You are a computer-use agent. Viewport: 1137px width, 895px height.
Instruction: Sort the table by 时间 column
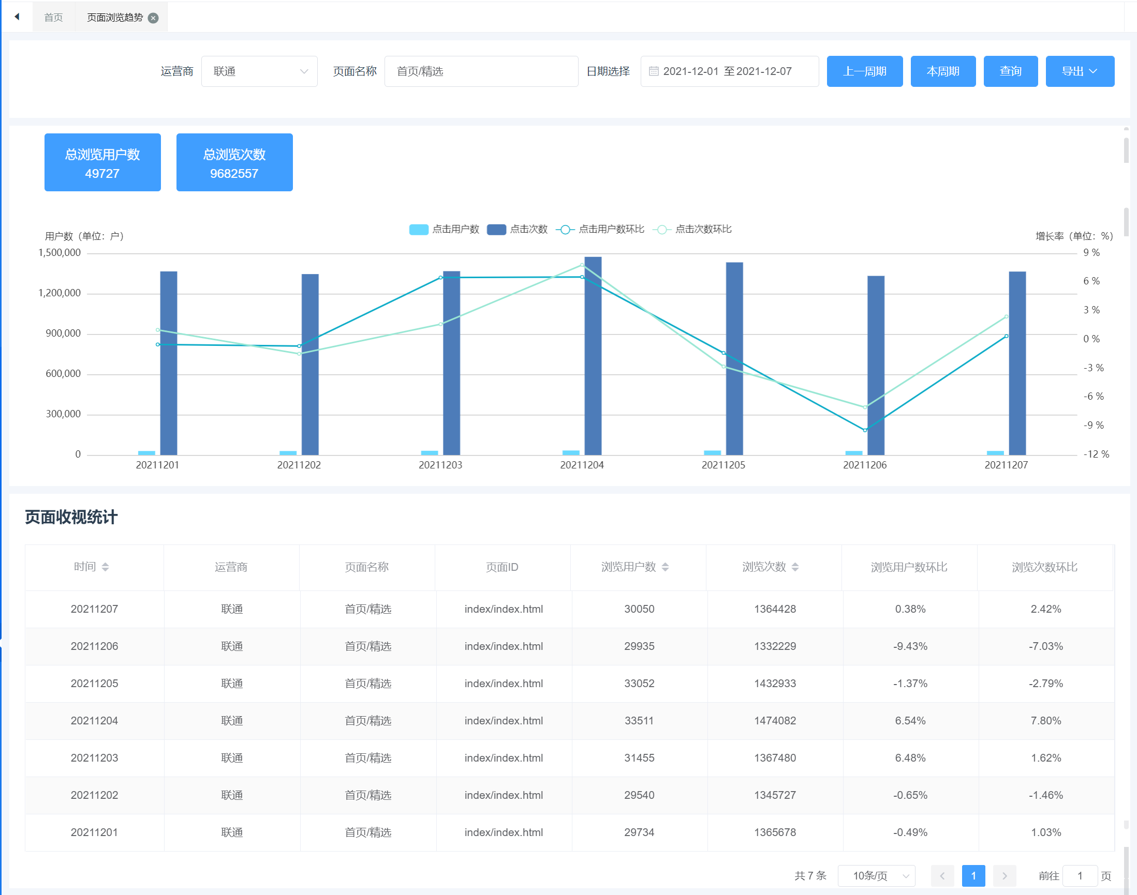click(105, 567)
